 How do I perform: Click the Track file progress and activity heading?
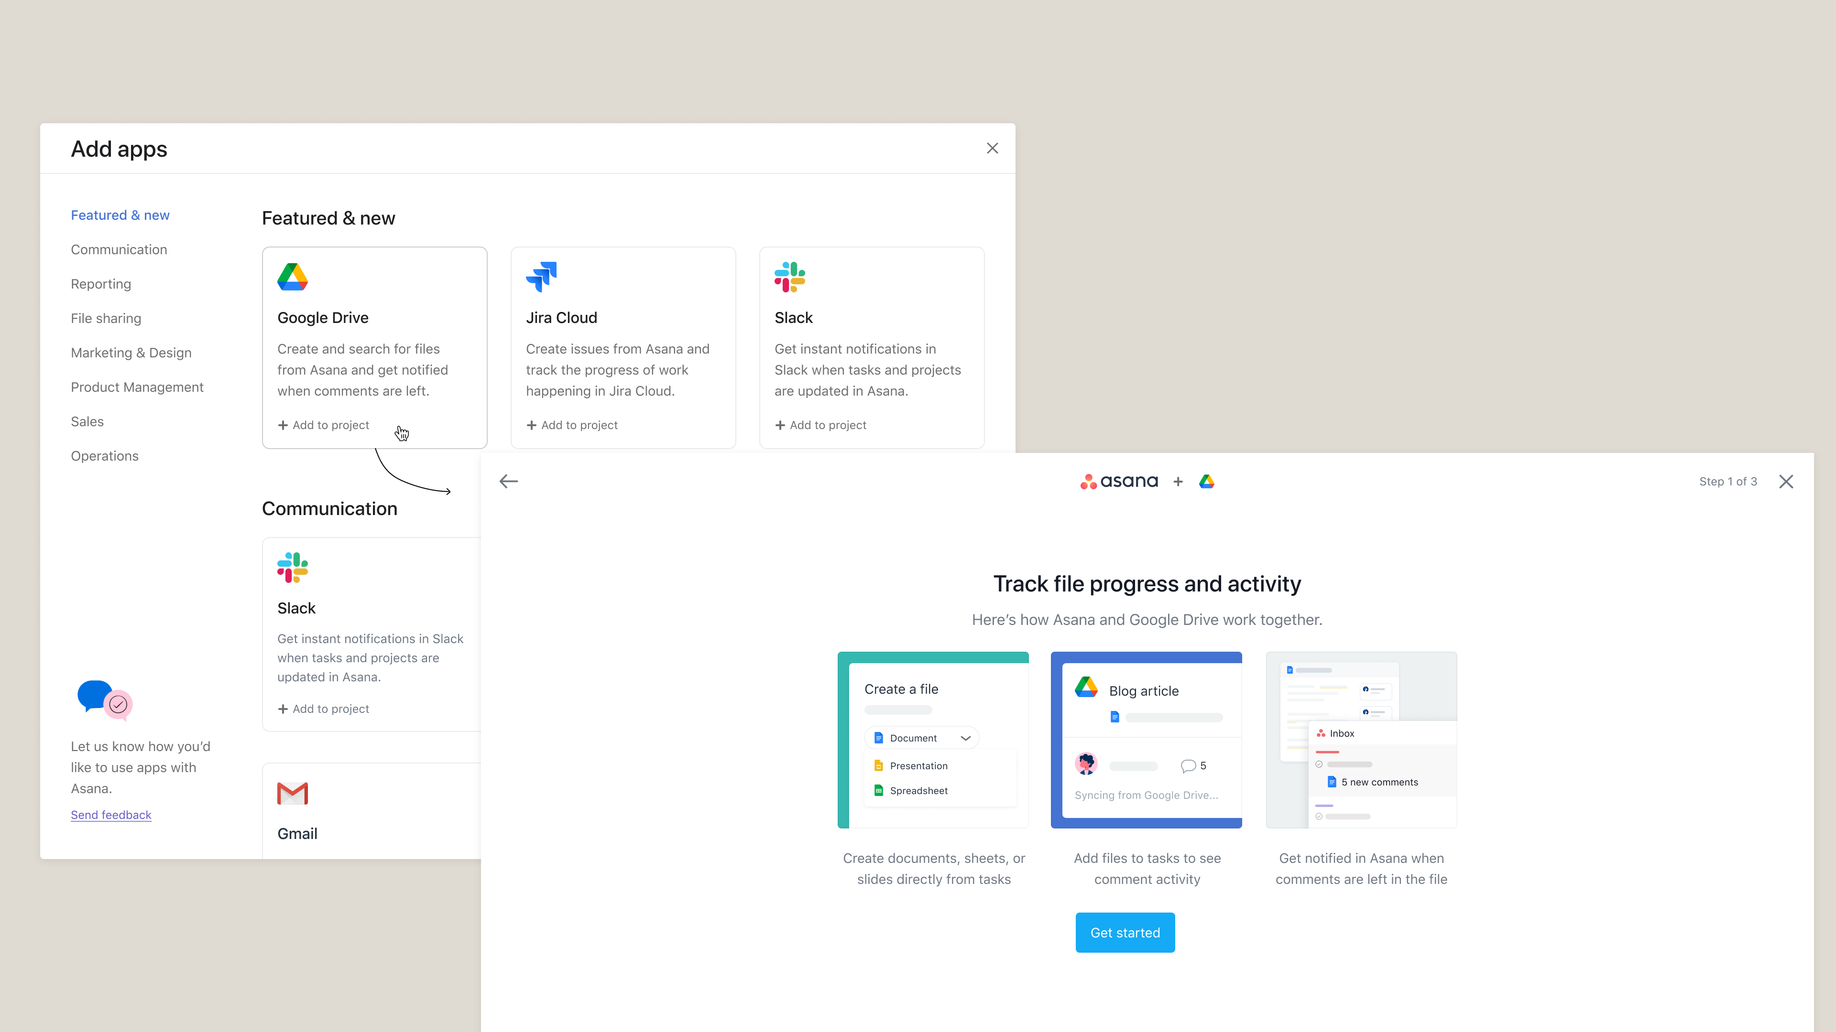click(1147, 584)
